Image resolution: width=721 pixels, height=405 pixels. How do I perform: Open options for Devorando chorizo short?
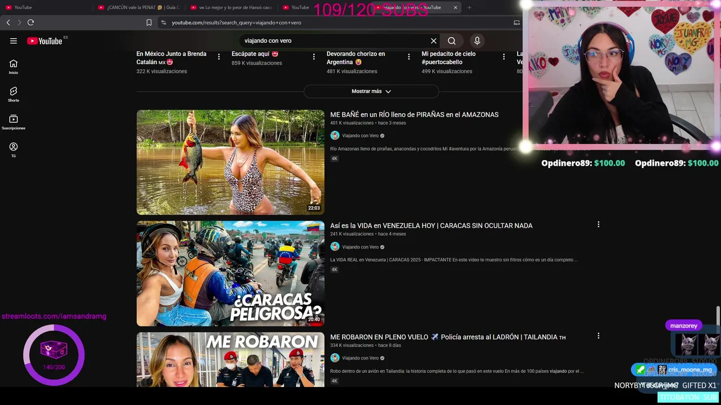click(409, 57)
